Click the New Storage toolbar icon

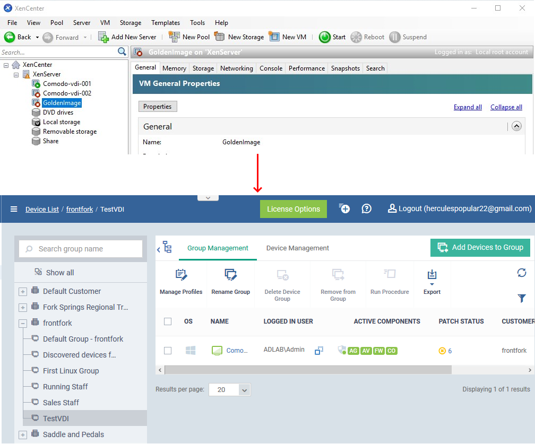tap(219, 37)
